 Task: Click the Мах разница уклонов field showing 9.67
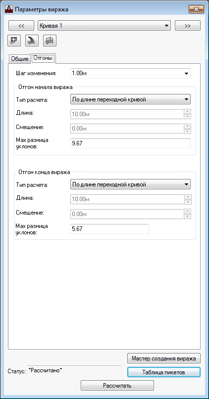tap(130, 143)
